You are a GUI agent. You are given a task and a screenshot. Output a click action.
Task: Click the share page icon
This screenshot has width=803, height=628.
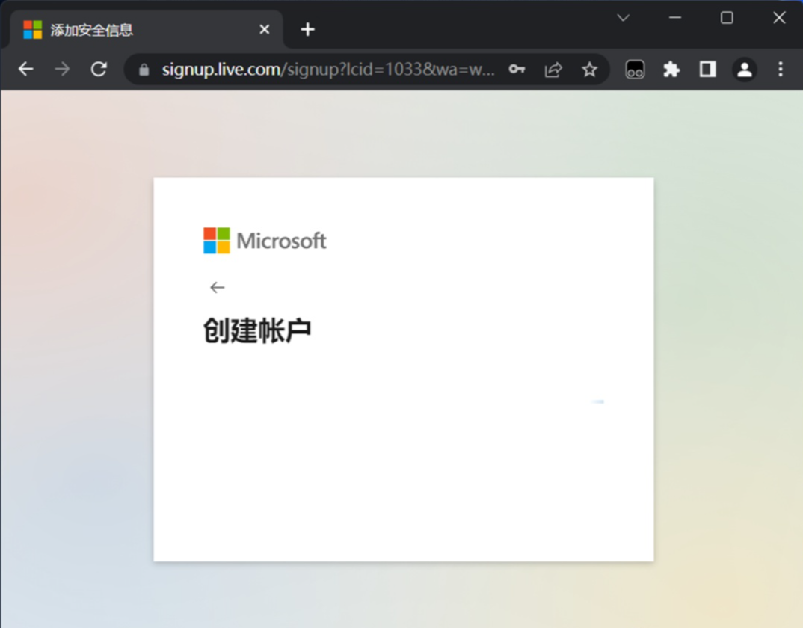(x=553, y=69)
